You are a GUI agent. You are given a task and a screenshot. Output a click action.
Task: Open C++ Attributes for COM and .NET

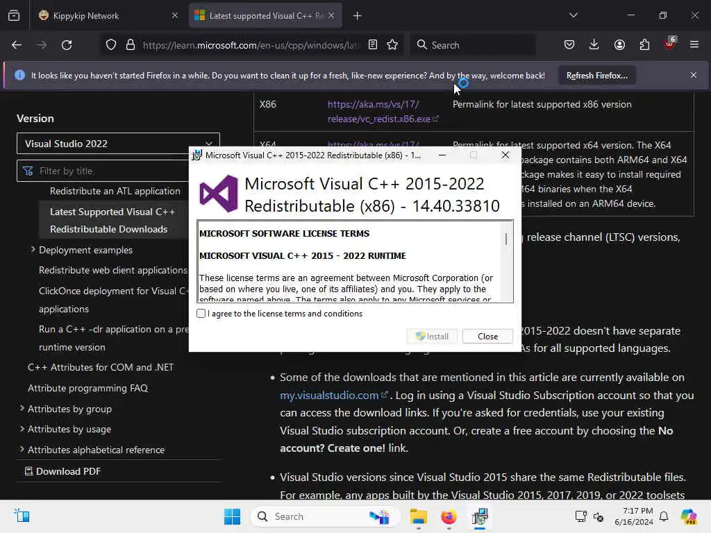pyautogui.click(x=101, y=368)
